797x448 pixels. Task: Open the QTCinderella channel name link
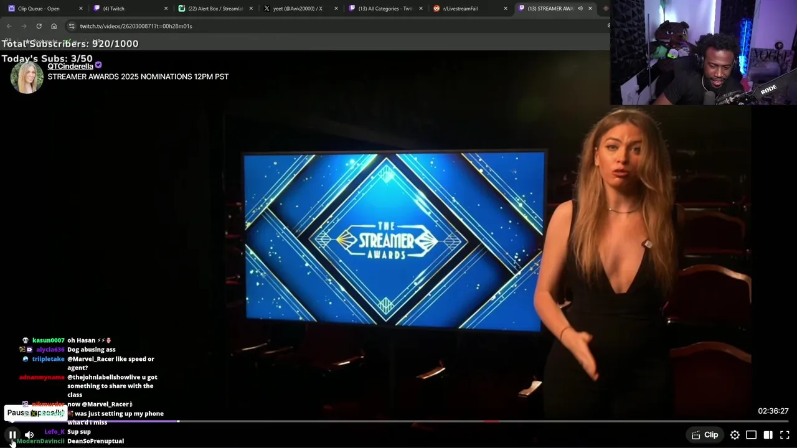pyautogui.click(x=70, y=67)
